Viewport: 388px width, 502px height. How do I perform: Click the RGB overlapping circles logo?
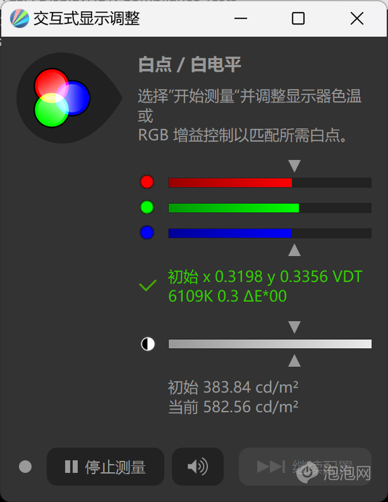62,98
